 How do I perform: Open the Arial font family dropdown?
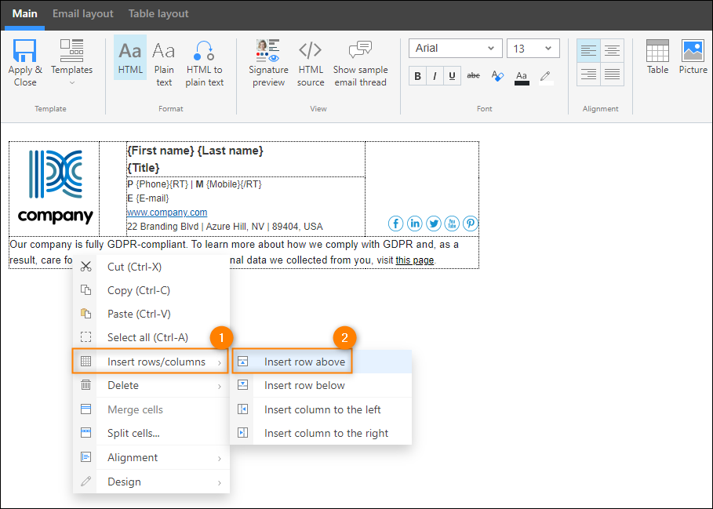[x=455, y=48]
